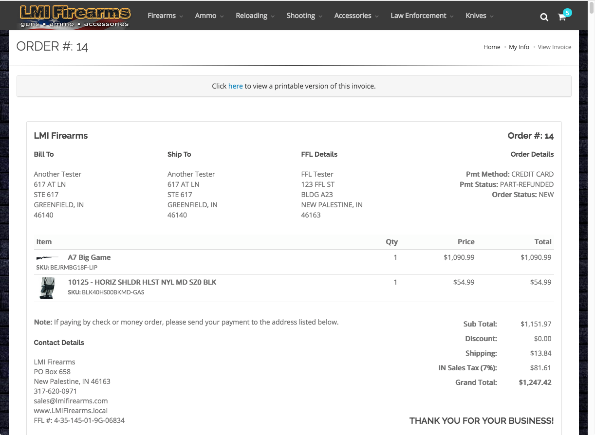Expand the Knives menu
Image resolution: width=595 pixels, height=435 pixels.
pyautogui.click(x=480, y=16)
